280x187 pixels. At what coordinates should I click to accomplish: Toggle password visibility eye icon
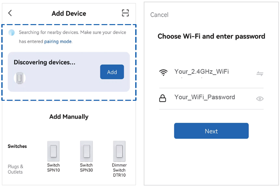pyautogui.click(x=260, y=99)
